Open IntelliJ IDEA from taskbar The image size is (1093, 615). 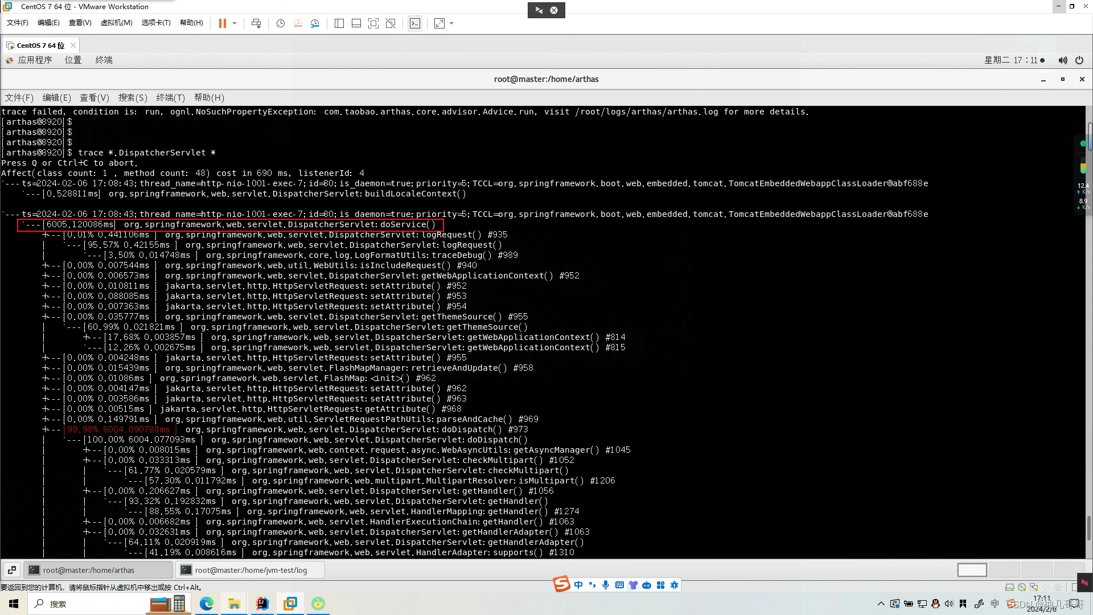[x=262, y=604]
